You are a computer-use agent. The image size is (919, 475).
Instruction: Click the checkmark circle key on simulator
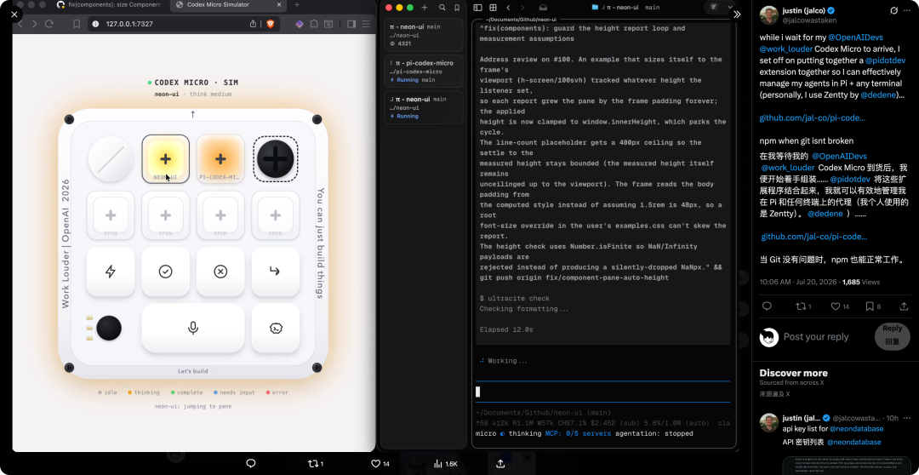pyautogui.click(x=165, y=272)
